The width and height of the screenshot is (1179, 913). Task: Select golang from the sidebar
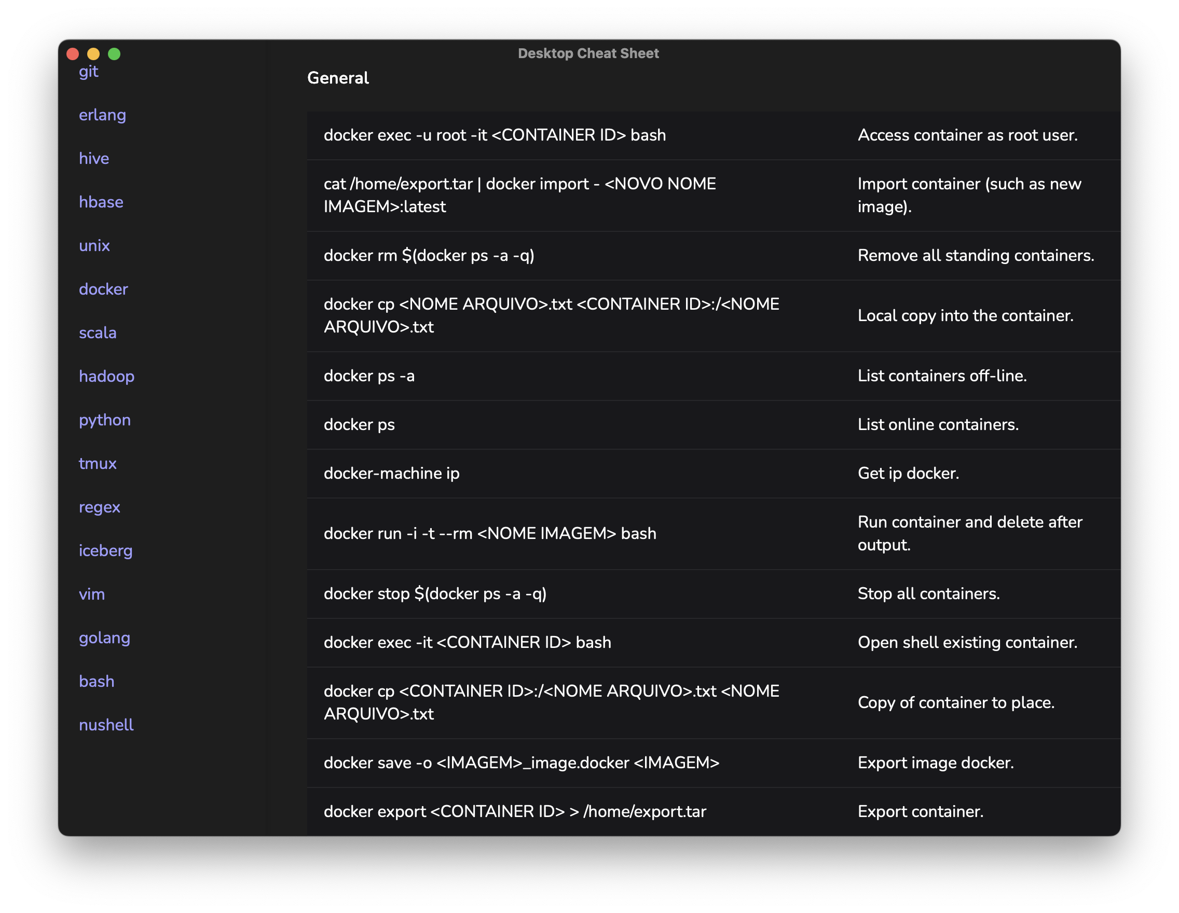104,638
